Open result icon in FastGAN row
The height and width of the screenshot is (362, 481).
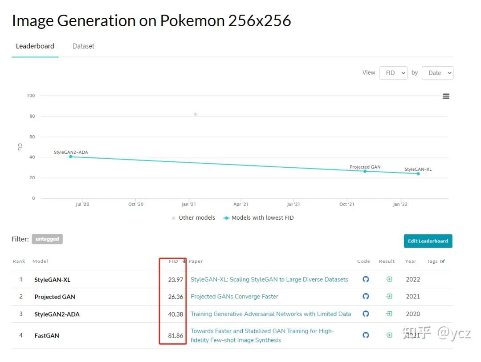coord(389,335)
